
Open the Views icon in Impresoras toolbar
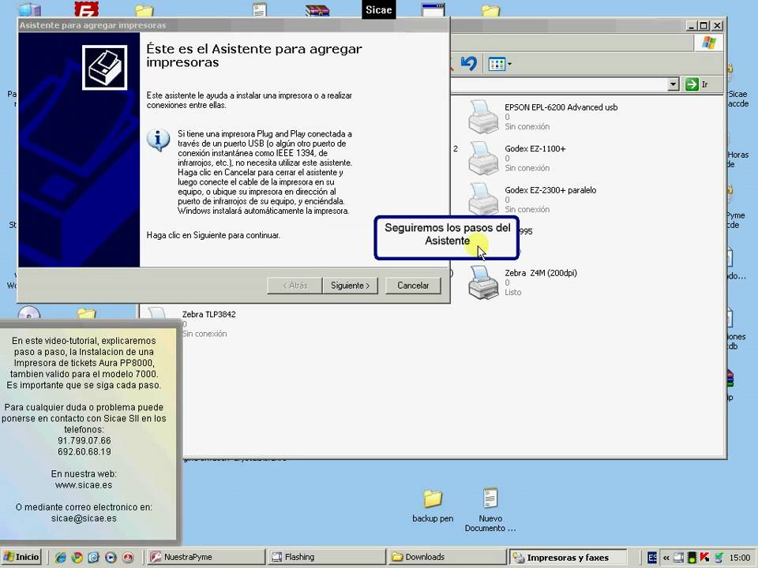[497, 64]
